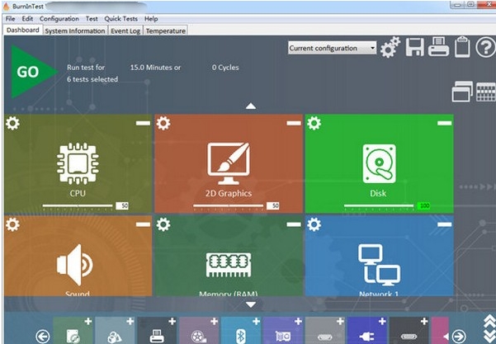Select the Sound speaker icon

tap(75, 265)
